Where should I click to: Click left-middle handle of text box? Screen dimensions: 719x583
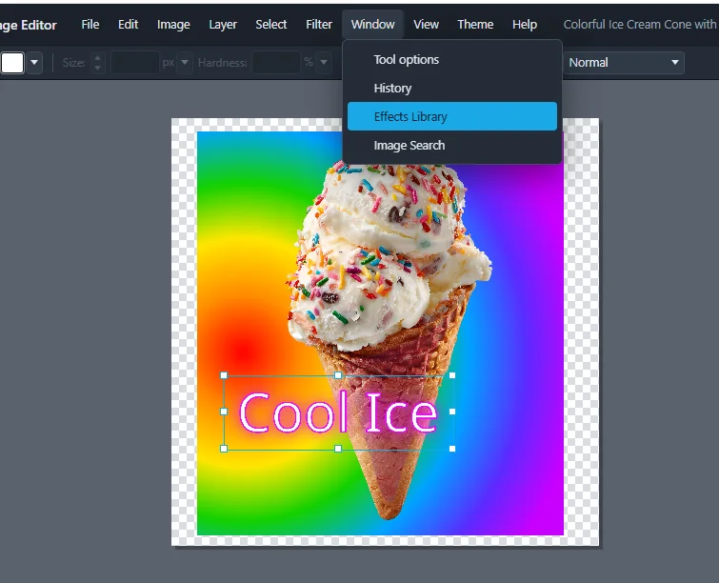[x=224, y=412]
